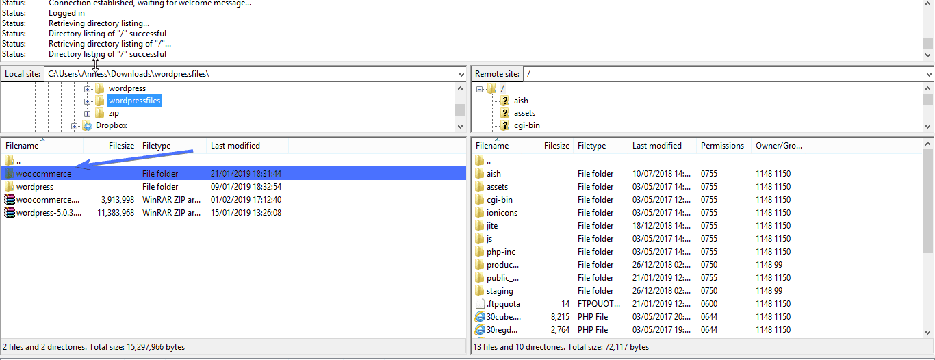This screenshot has width=935, height=360.
Task: Click the Dropbox icon in local tree
Action: (87, 125)
